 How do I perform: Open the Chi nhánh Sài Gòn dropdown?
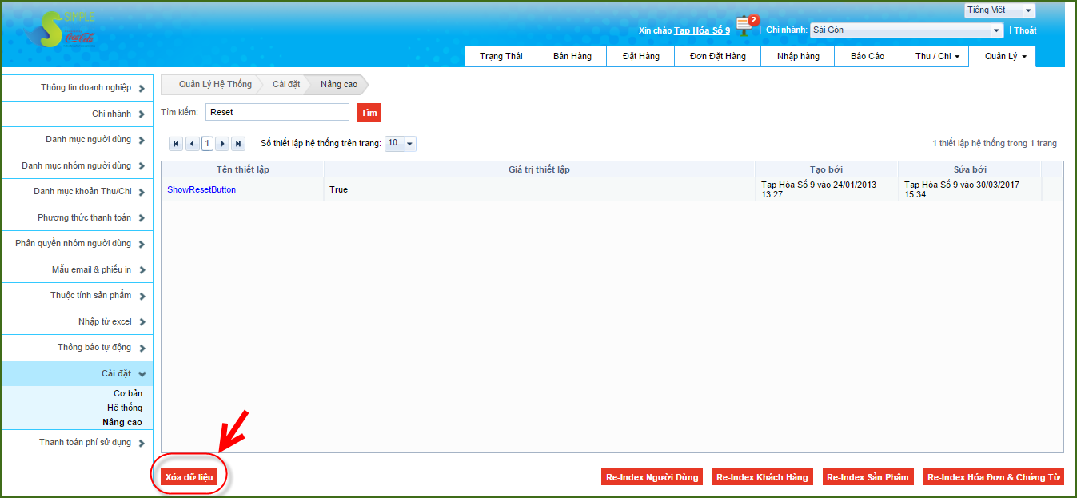907,30
